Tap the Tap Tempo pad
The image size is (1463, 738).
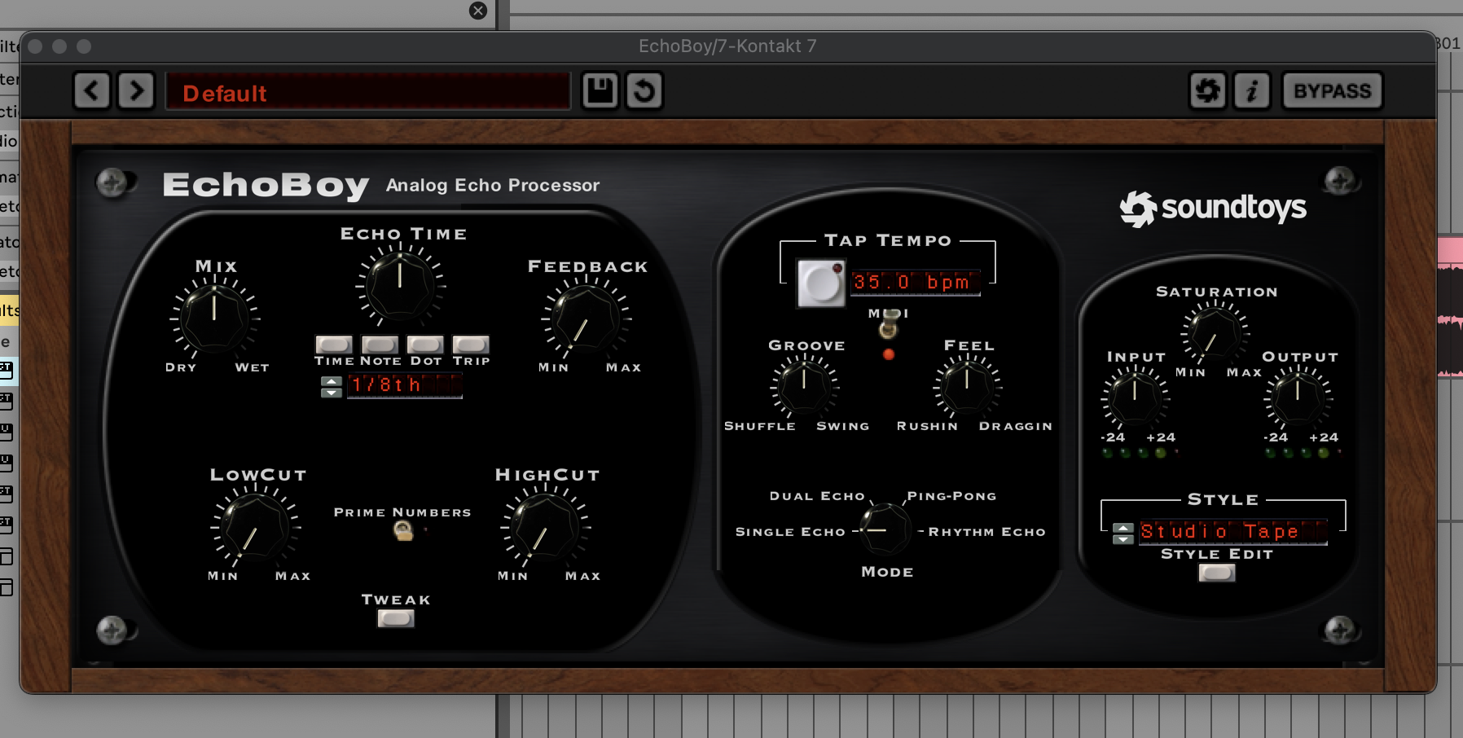(x=821, y=283)
